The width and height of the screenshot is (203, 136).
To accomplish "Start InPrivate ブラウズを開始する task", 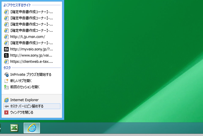I will (x=32, y=75).
